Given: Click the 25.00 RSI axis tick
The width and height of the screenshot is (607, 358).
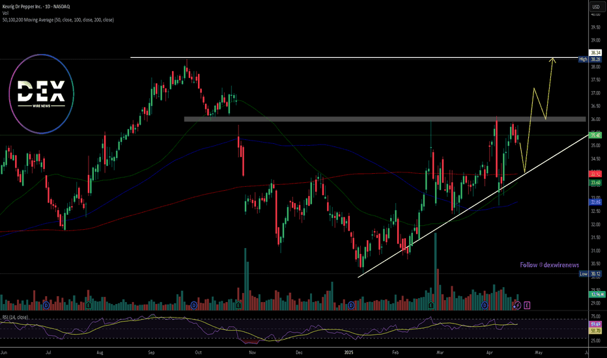Looking at the screenshot, I should (595, 340).
